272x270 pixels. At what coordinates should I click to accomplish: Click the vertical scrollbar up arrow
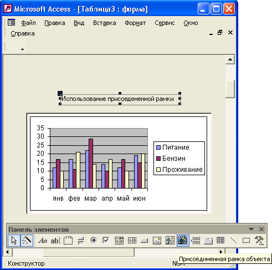pos(230,59)
